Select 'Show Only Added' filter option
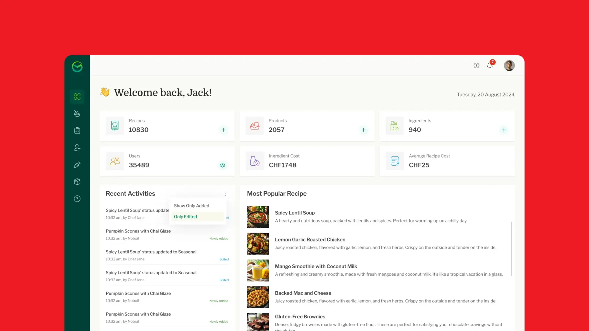Screen dimensions: 589x331 pos(191,206)
